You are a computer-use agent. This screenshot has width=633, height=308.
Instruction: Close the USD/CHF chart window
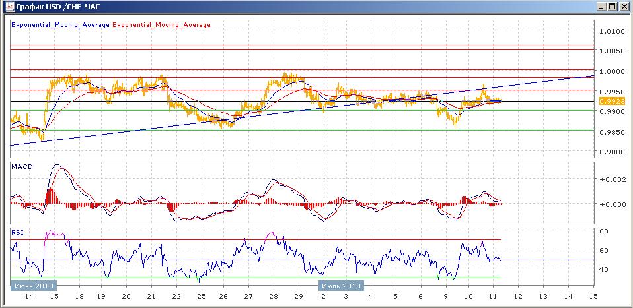pyautogui.click(x=624, y=7)
